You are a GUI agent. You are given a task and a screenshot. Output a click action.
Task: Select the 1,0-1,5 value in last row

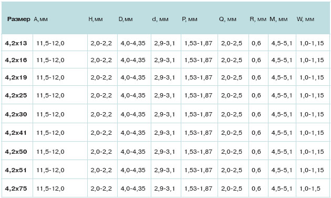(x=310, y=189)
